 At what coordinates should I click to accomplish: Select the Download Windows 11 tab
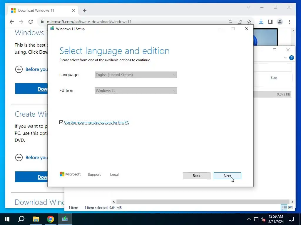(x=43, y=11)
